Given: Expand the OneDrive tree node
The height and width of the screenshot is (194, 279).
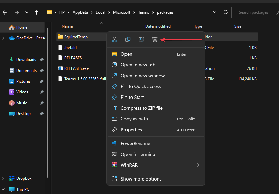Looking at the screenshot, I should point(3,38).
